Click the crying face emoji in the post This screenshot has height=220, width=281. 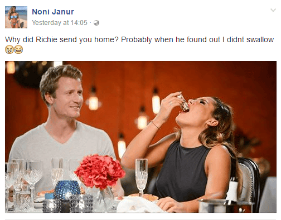point(9,49)
